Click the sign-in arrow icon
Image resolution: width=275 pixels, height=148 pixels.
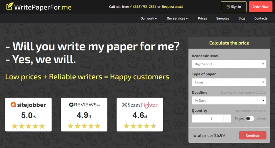click(x=228, y=7)
